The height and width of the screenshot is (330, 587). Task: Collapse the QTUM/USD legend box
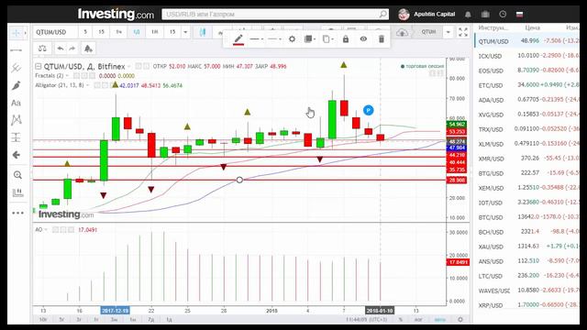tap(39, 67)
